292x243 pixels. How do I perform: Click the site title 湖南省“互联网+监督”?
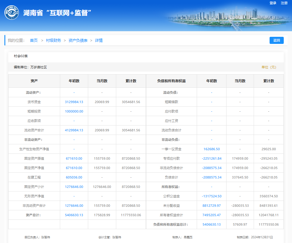pos(57,13)
